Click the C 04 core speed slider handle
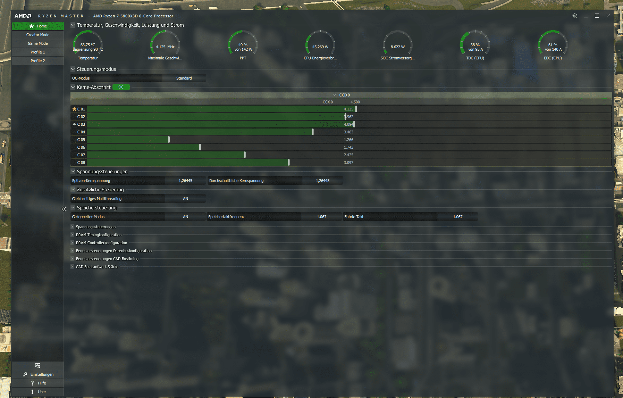This screenshot has width=623, height=398. [x=313, y=132]
